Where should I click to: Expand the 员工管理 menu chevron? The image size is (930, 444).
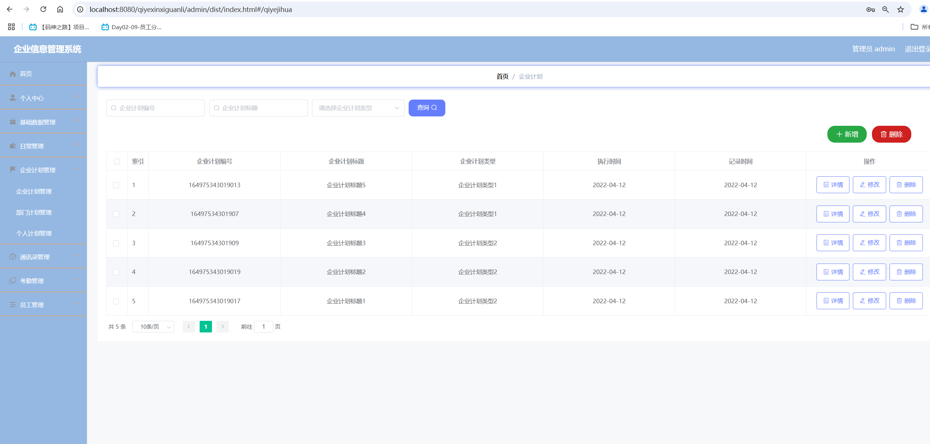76,304
